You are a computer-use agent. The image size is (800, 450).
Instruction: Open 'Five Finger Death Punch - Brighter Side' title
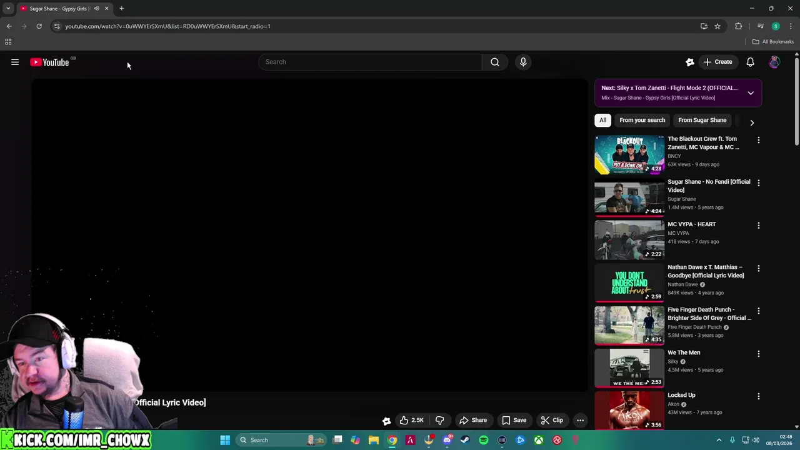(709, 314)
